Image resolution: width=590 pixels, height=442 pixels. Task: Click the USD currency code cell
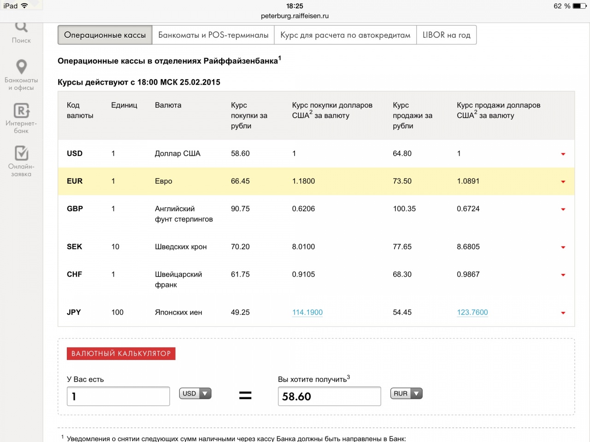point(75,153)
